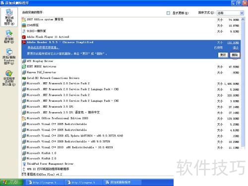
Task: Select Visual C++ 2005 Redistributable sized 4.61MB
Action: [x=131, y=130]
